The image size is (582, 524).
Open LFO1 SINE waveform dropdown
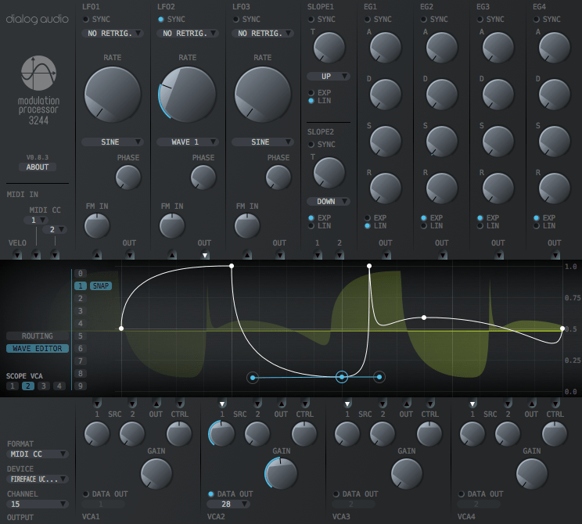[113, 142]
